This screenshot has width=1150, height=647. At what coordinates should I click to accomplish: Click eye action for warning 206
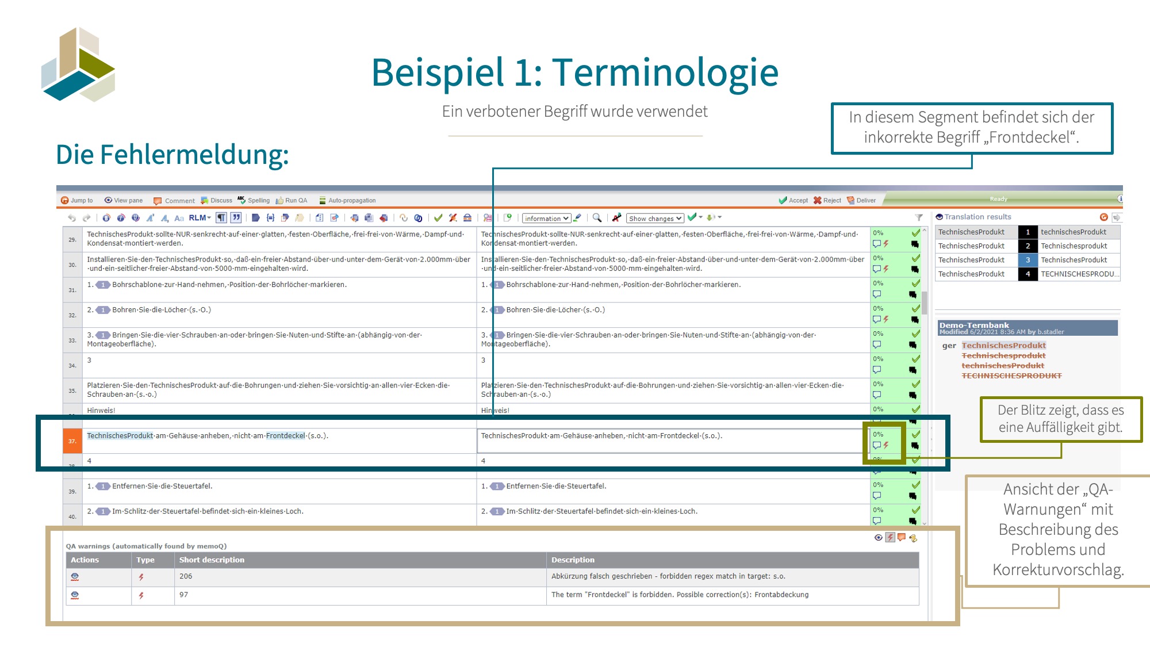[75, 577]
